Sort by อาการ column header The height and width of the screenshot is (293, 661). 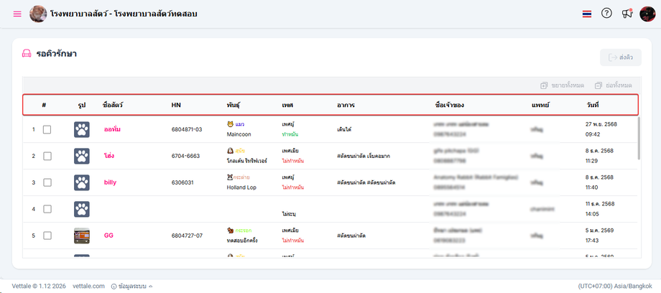point(346,105)
